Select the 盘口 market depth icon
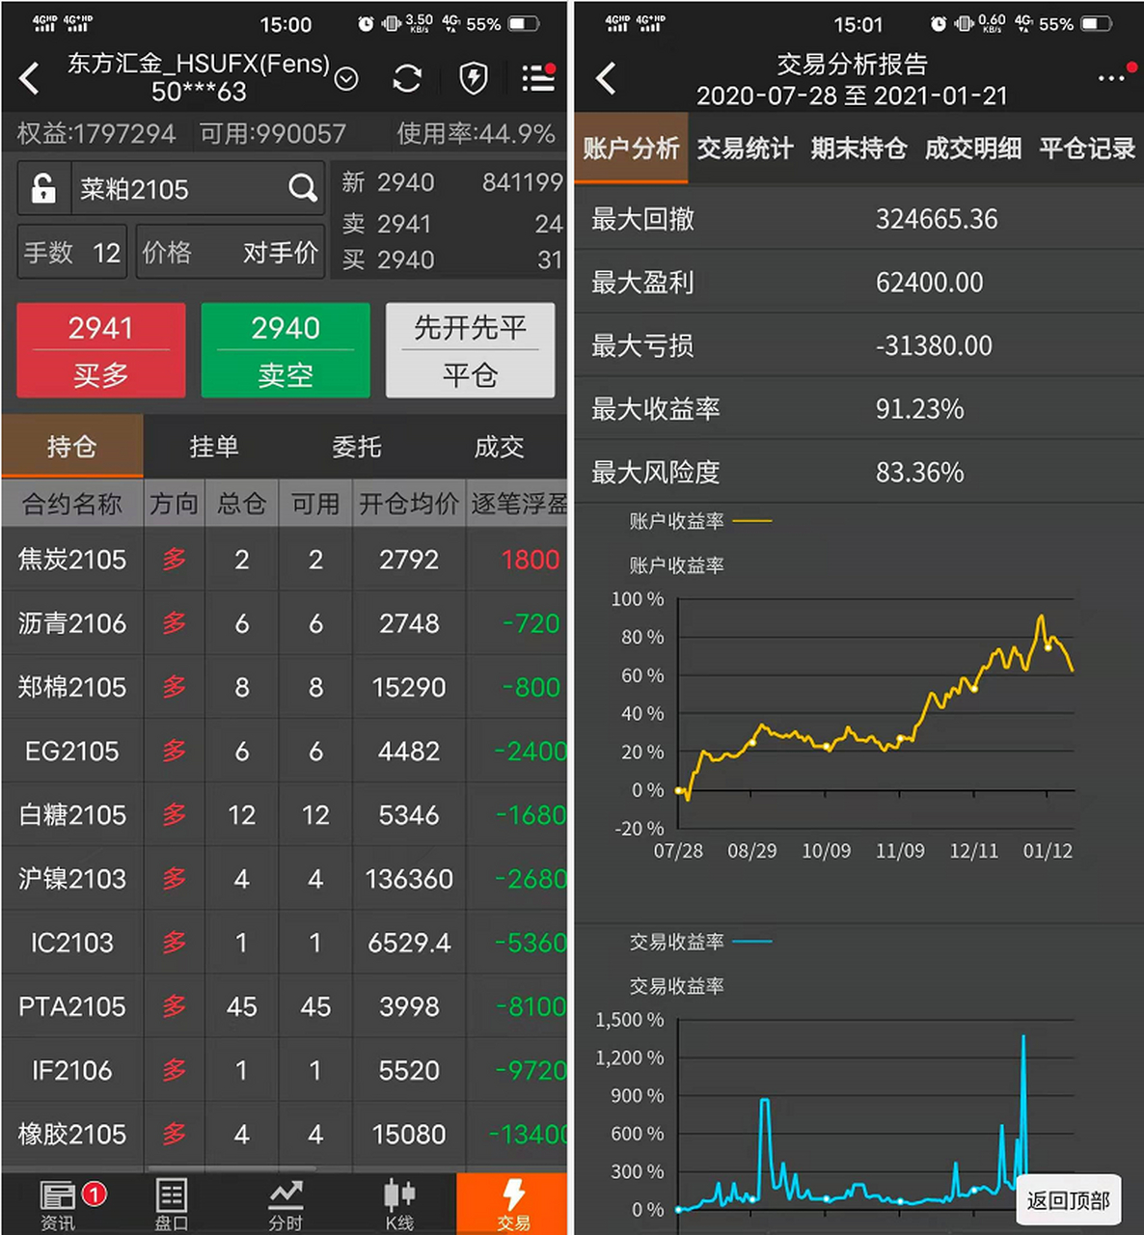1144x1235 pixels. coord(171,1201)
